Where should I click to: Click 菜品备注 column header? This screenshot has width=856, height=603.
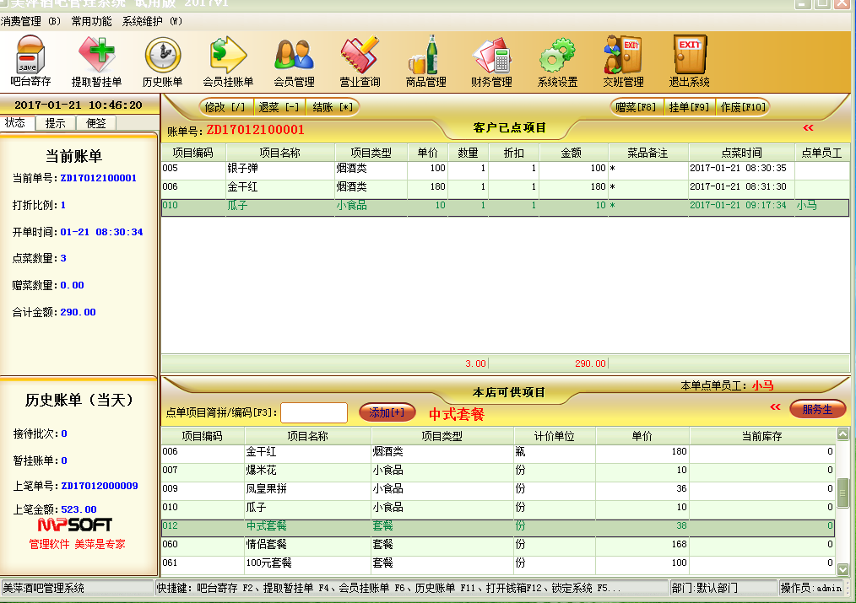648,153
